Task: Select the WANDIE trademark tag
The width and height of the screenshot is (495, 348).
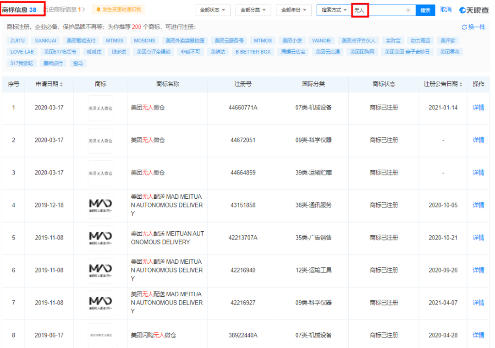Action: click(321, 41)
